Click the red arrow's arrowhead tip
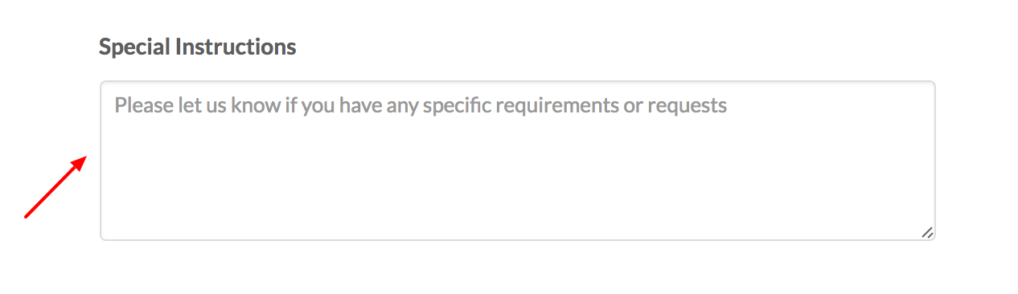The width and height of the screenshot is (1018, 294). [85, 157]
